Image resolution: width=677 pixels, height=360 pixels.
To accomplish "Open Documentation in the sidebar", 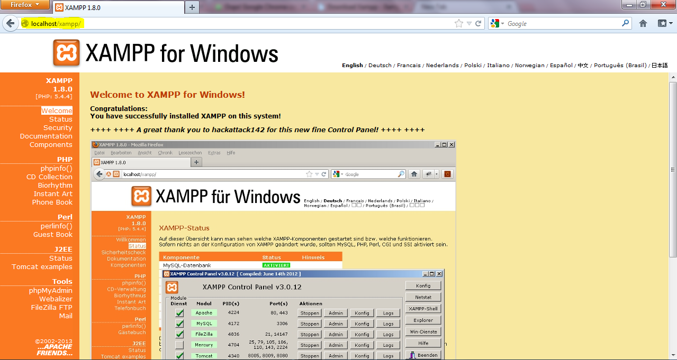I will [x=46, y=136].
